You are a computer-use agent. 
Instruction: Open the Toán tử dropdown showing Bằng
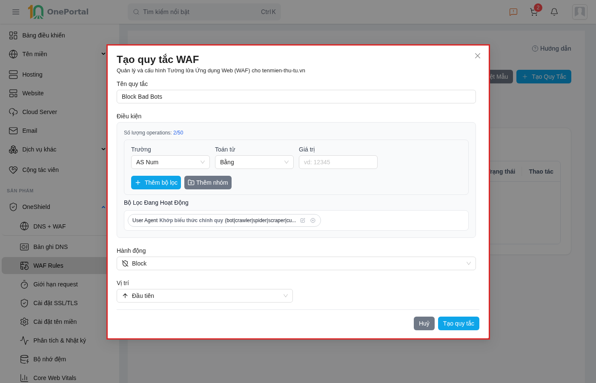[254, 162]
